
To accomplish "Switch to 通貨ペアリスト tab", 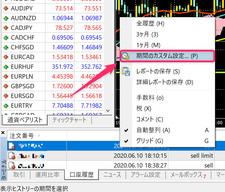I will click(x=25, y=120).
